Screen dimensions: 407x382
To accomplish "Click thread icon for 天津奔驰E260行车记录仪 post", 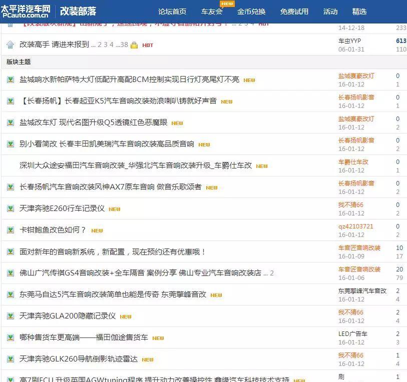I will click(11, 209).
